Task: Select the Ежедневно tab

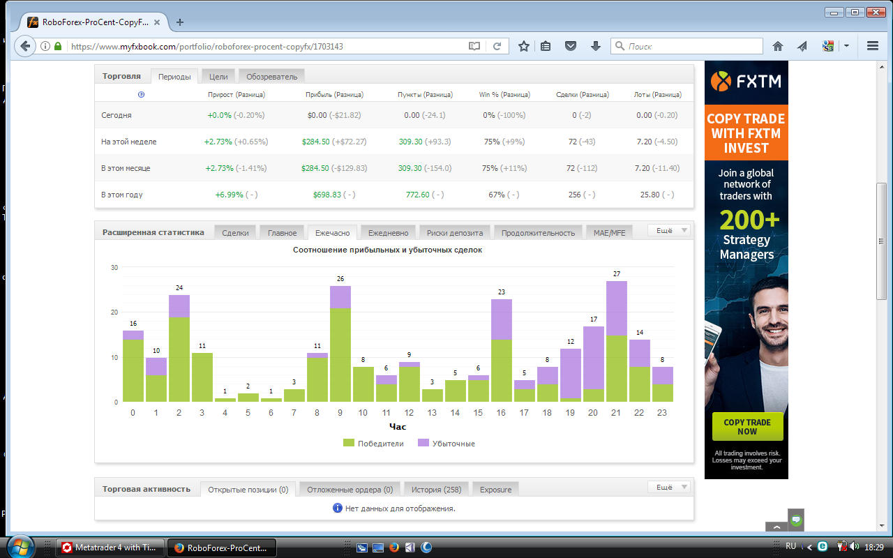Action: 389,233
